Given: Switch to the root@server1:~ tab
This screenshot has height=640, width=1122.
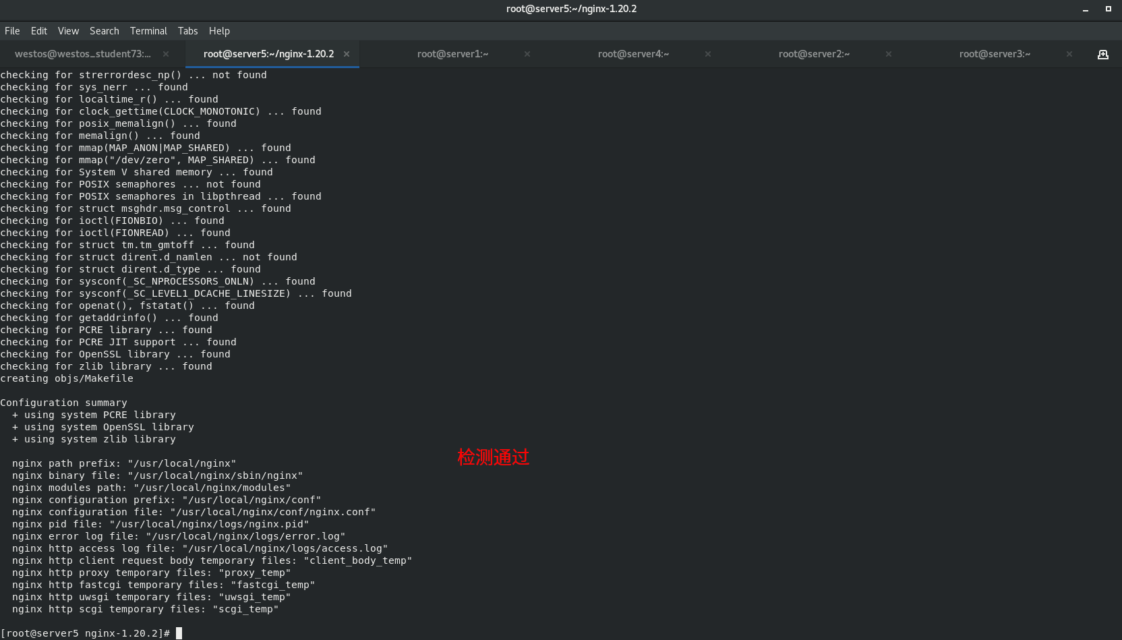Looking at the screenshot, I should (452, 54).
